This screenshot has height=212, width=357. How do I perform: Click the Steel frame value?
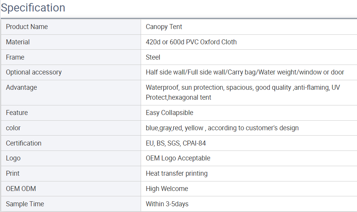153,57
